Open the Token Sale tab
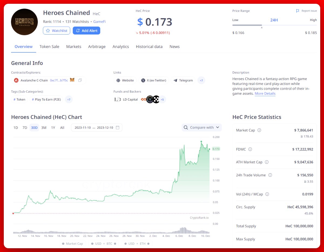The image size is (324, 252). click(x=49, y=47)
